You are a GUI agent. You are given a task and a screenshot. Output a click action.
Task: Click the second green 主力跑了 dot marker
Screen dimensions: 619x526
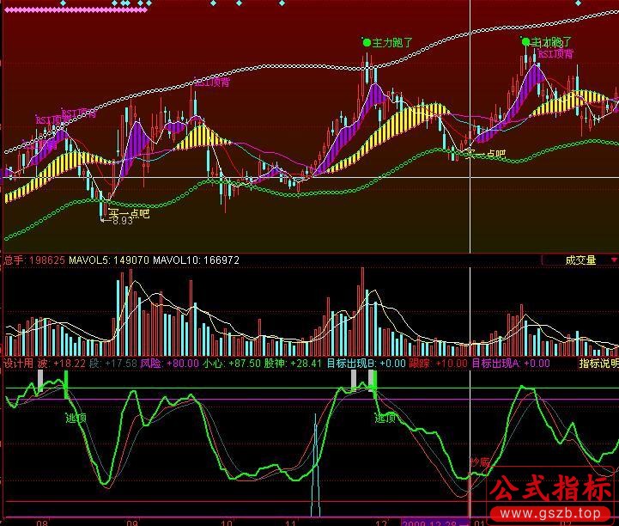pyautogui.click(x=525, y=41)
